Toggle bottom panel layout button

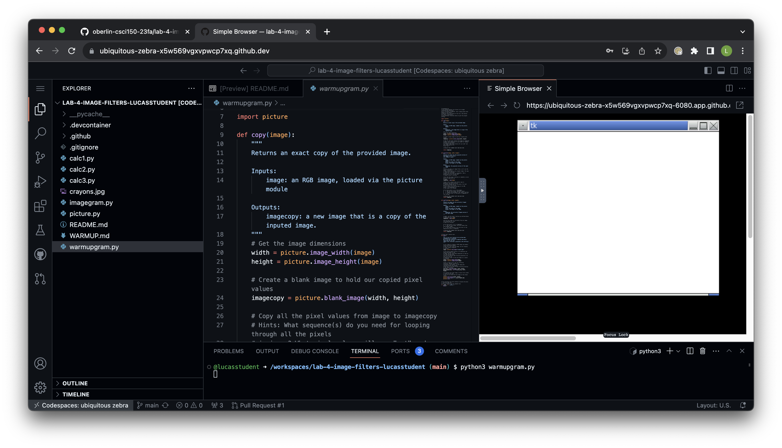coord(721,70)
